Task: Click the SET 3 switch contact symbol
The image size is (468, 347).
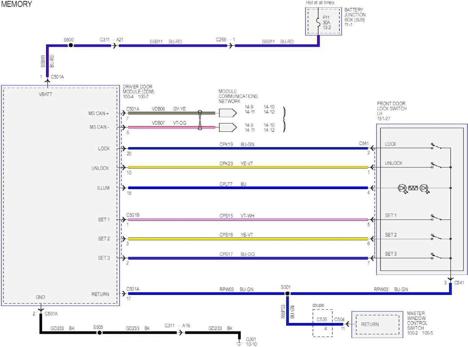Action: tap(436, 256)
